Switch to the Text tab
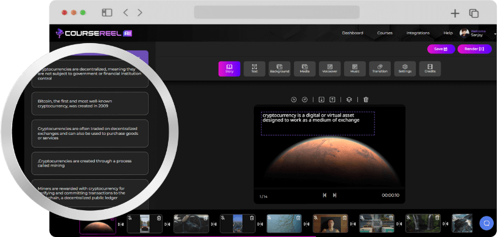 [254, 69]
